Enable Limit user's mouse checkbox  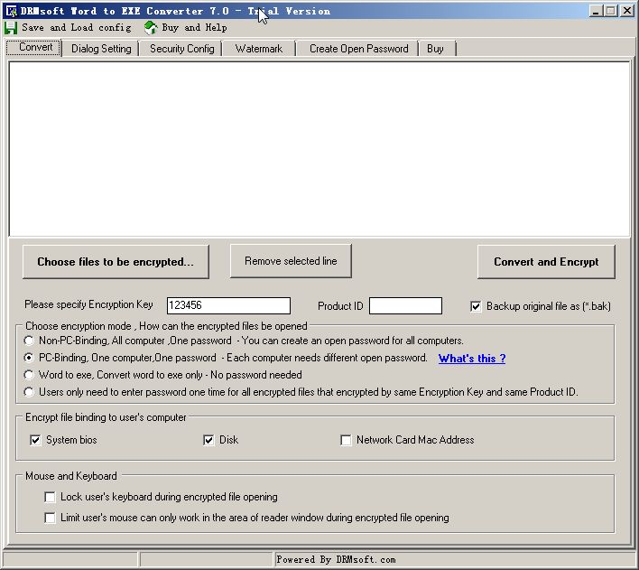(51, 518)
